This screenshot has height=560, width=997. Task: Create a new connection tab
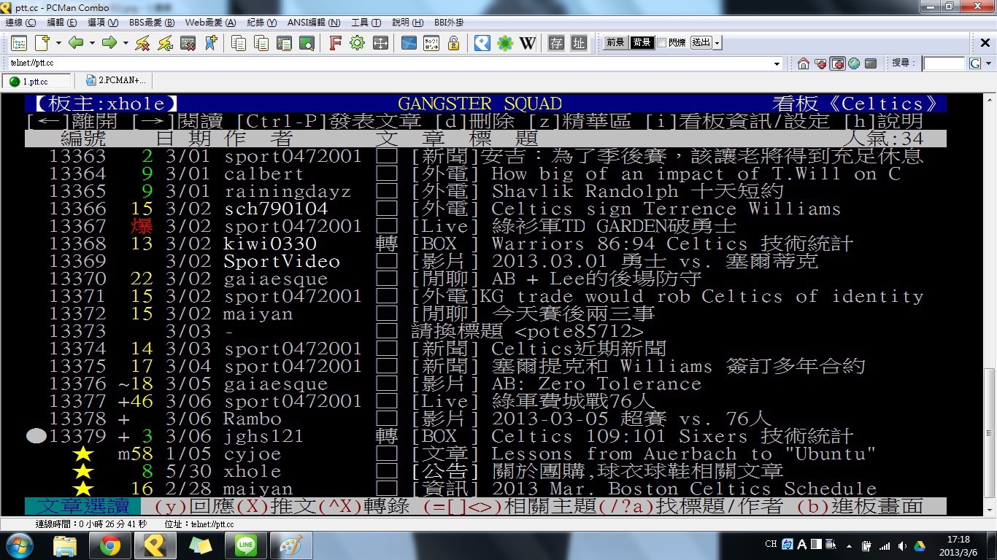(42, 43)
